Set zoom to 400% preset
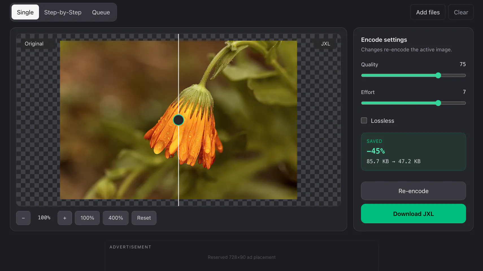Screen dimensions: 483x271 pyautogui.click(x=116, y=218)
